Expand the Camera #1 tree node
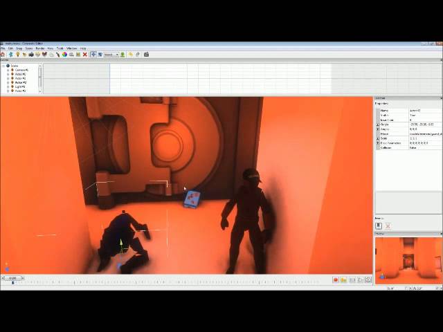 tap(8, 70)
